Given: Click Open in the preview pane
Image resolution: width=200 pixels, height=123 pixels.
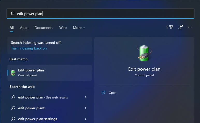Looking at the screenshot, I should point(112,93).
